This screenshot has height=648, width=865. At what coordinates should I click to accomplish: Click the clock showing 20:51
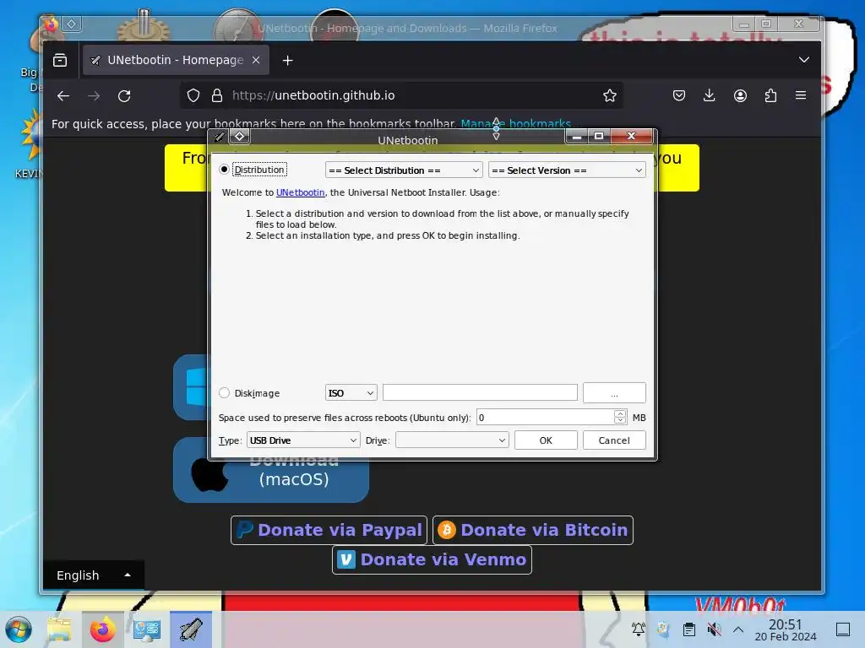786,629
